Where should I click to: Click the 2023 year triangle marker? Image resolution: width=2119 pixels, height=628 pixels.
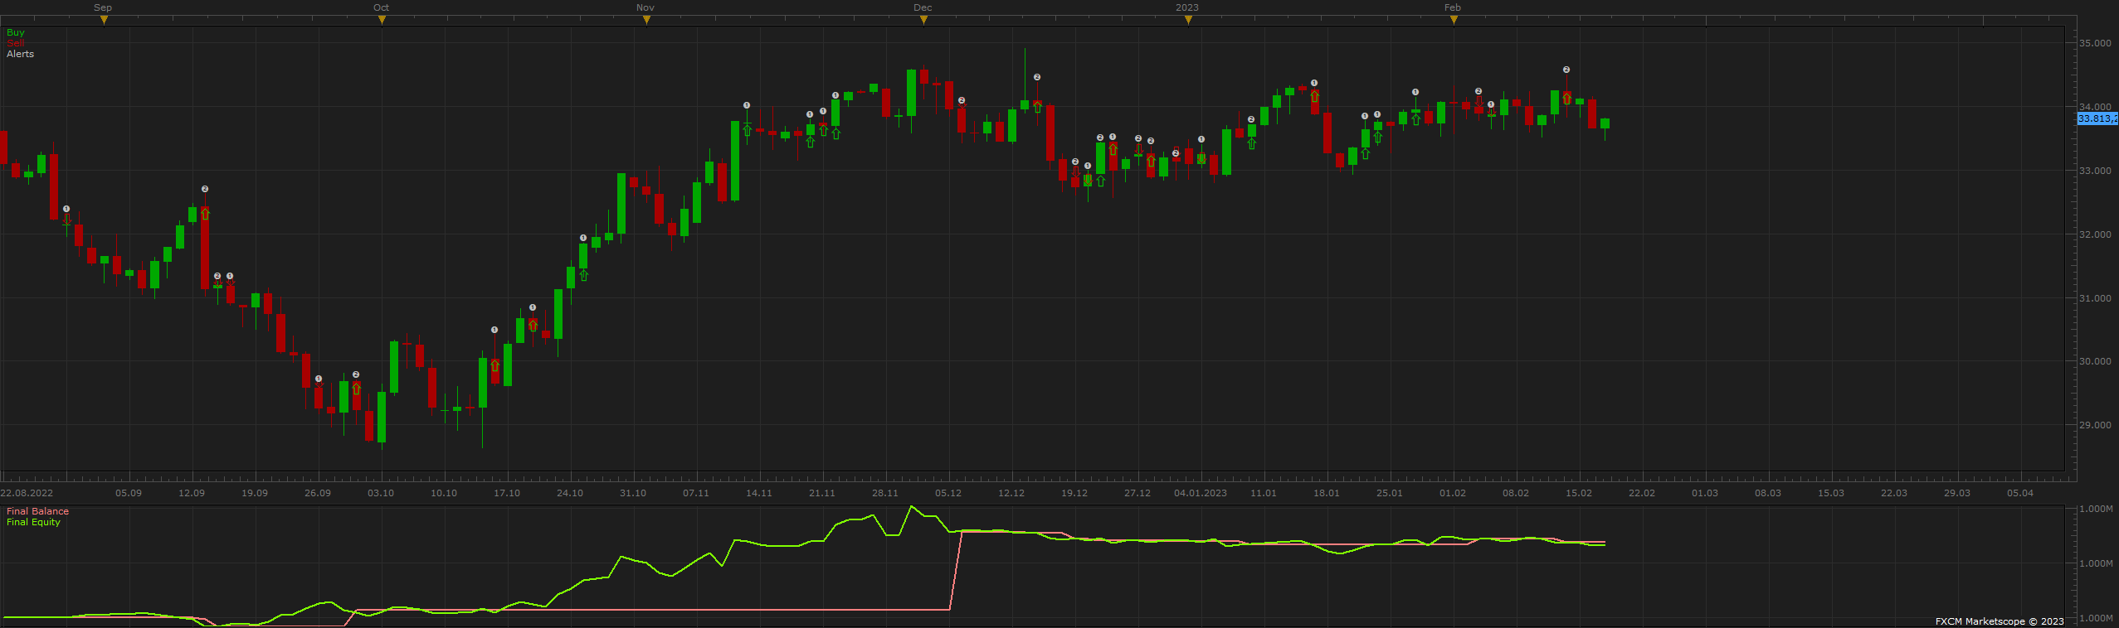1188,20
